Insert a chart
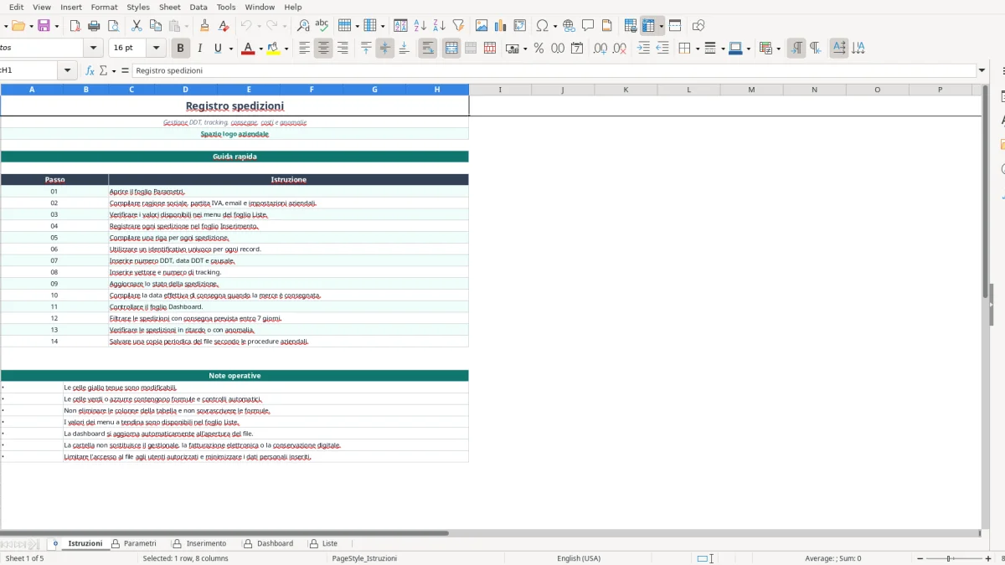The width and height of the screenshot is (1005, 565). tap(501, 26)
